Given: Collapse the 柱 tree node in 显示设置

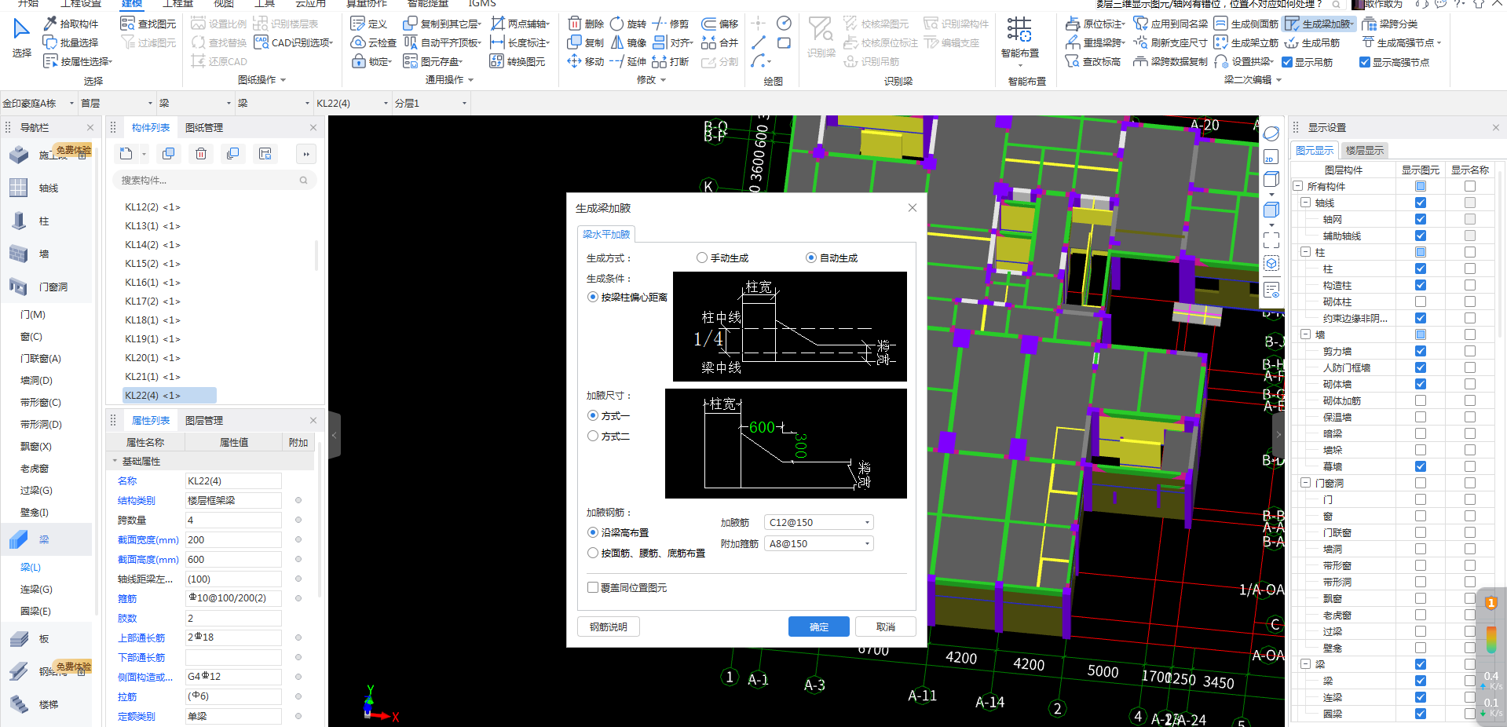Looking at the screenshot, I should coord(1306,252).
